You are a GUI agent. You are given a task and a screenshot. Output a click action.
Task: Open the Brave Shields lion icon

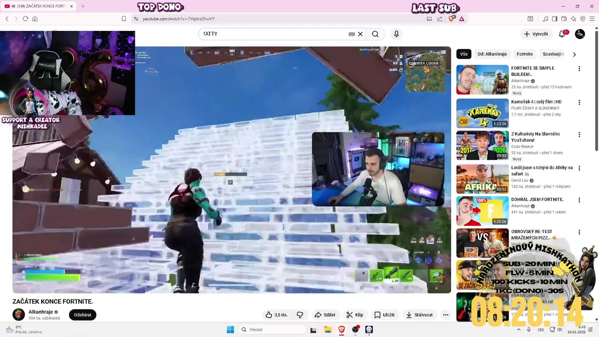[x=452, y=19]
